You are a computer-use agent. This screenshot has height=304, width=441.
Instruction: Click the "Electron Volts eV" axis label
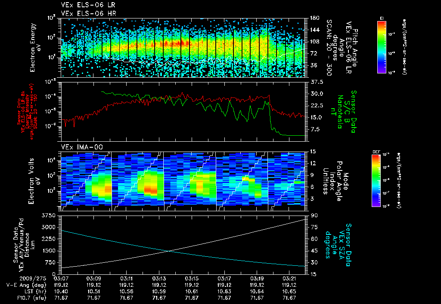[34, 181]
